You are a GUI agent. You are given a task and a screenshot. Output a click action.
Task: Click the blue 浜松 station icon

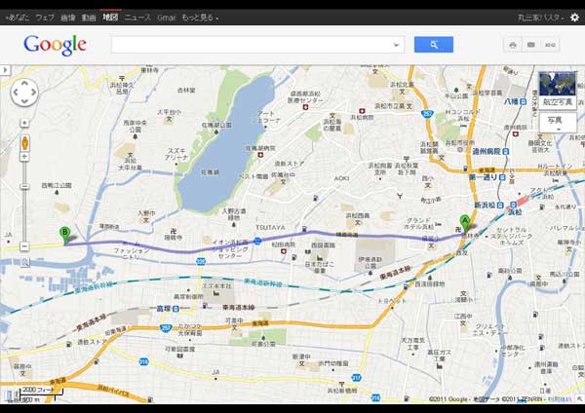(514, 205)
